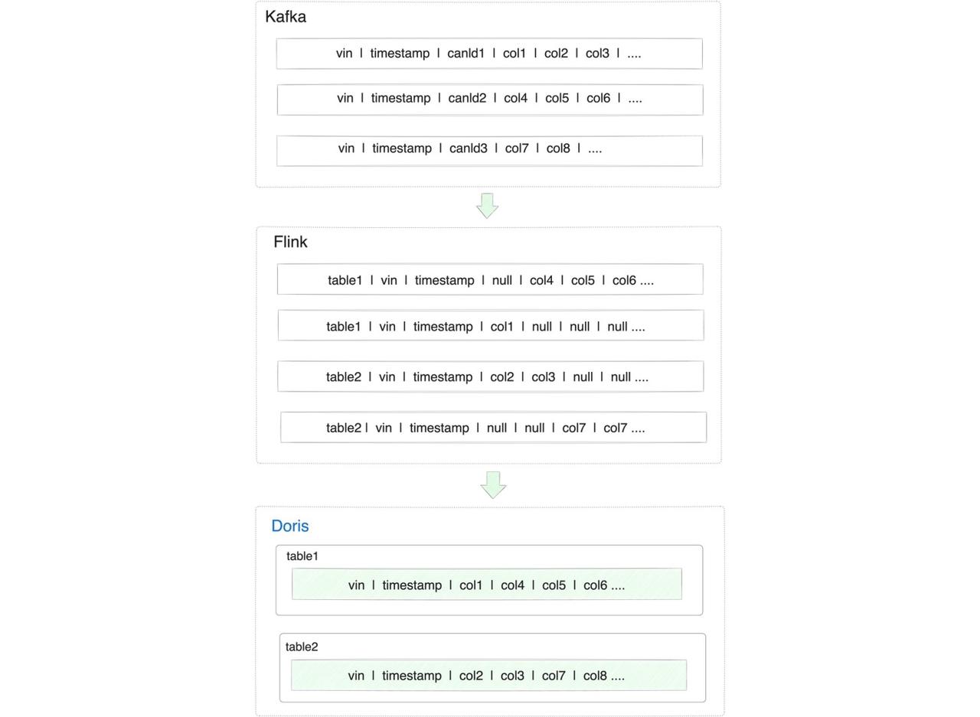Viewport: 980px width, 717px height.
Task: Click the blue Doris heading
Action: [x=290, y=526]
